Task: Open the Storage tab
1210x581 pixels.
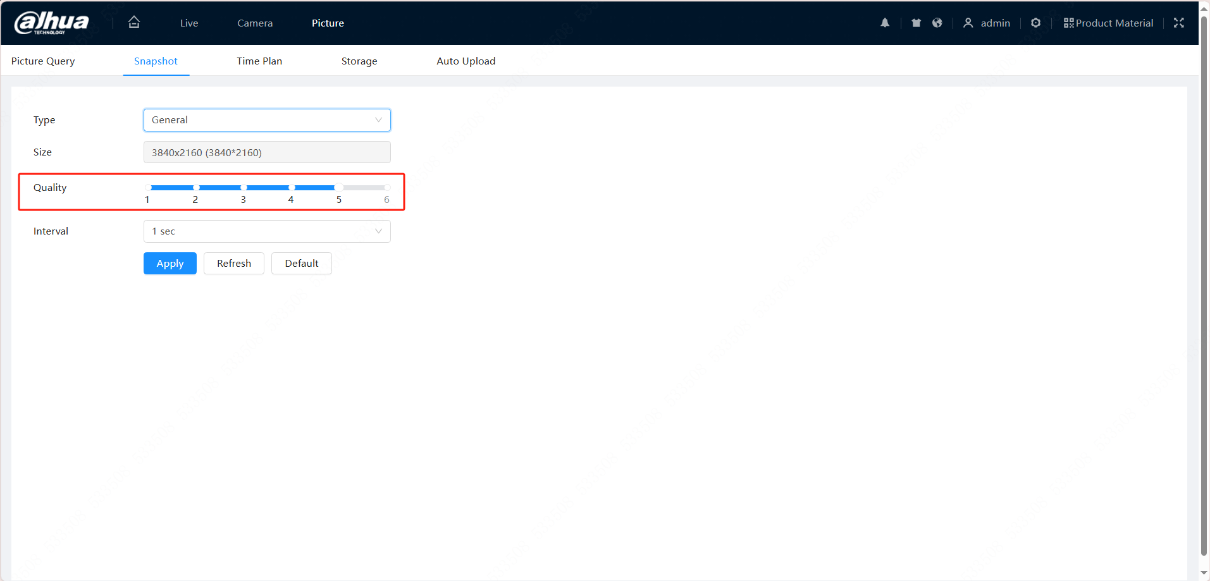Action: [359, 61]
